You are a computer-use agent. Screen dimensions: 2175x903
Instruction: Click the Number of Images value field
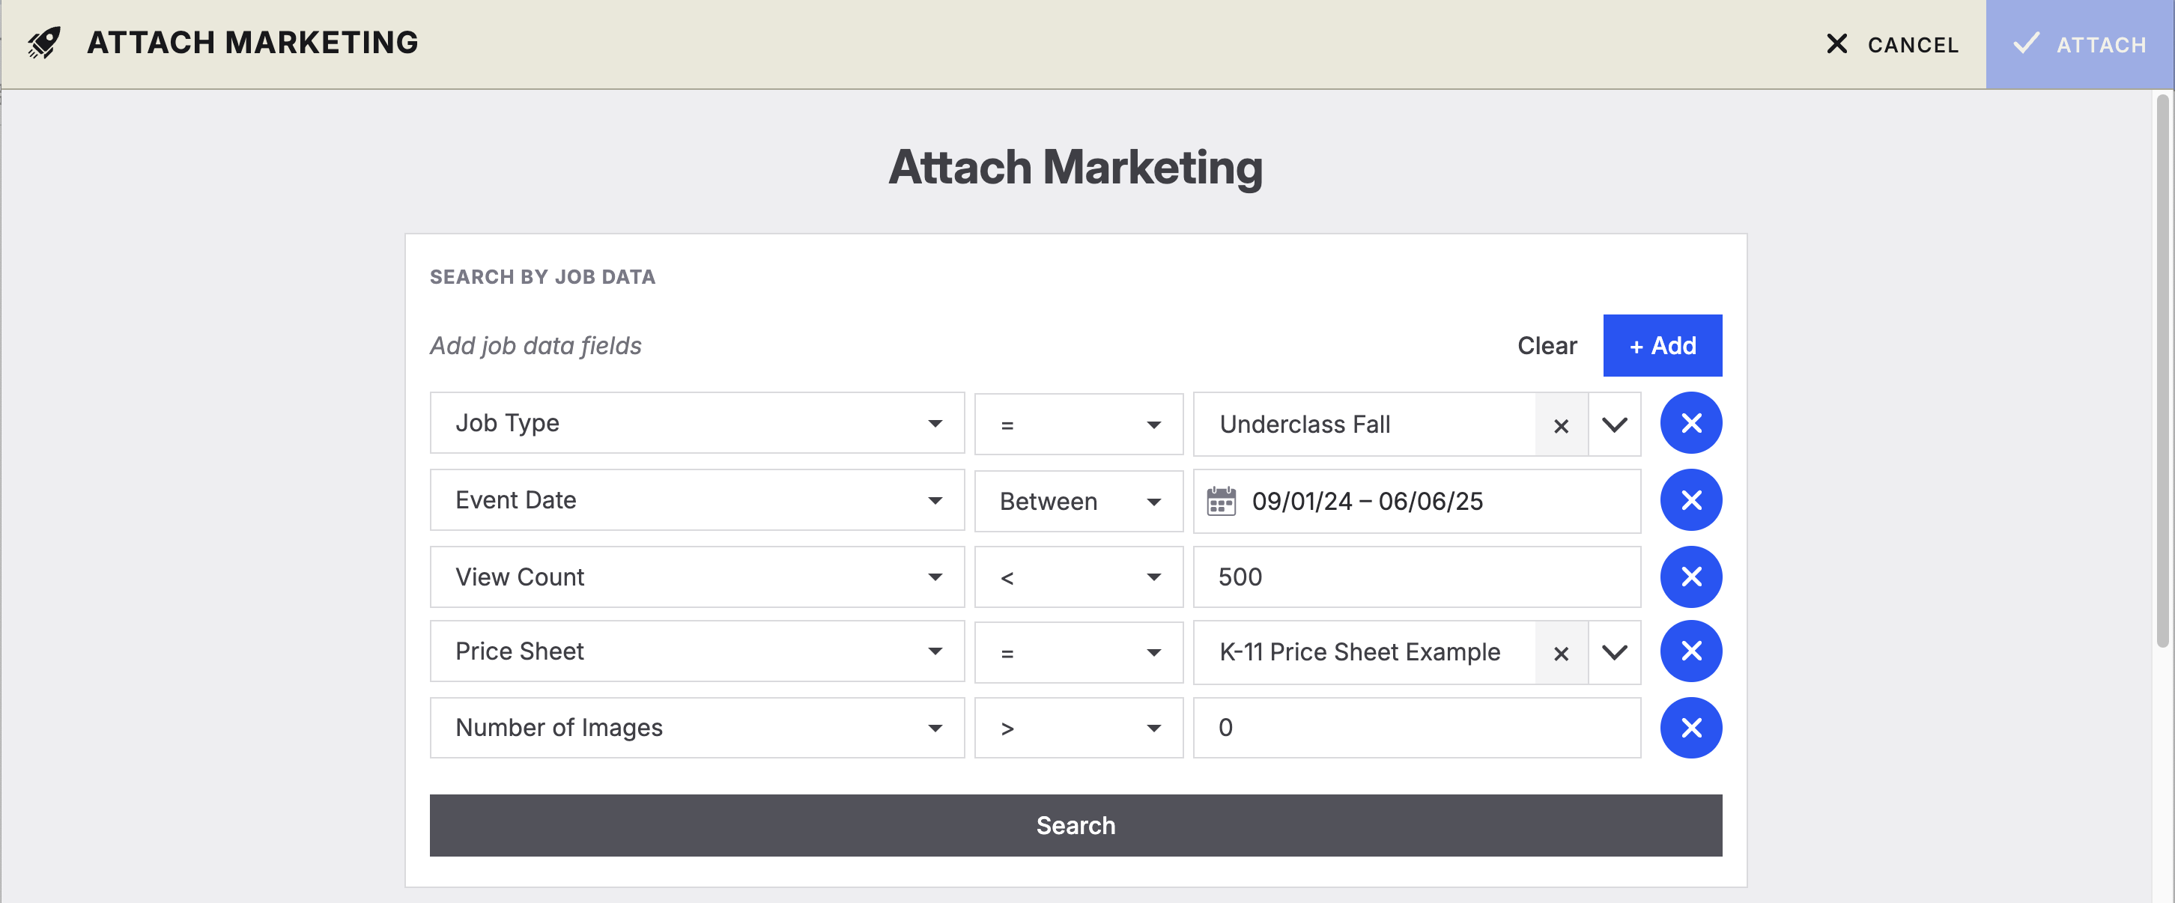click(x=1417, y=729)
